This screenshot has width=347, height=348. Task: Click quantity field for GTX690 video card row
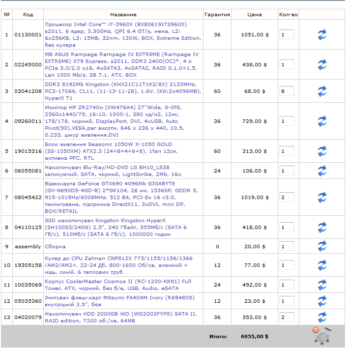click(287, 197)
